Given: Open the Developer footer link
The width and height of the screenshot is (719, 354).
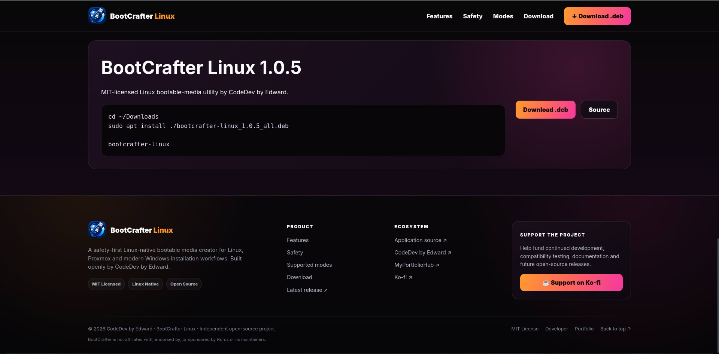Looking at the screenshot, I should tap(556, 329).
